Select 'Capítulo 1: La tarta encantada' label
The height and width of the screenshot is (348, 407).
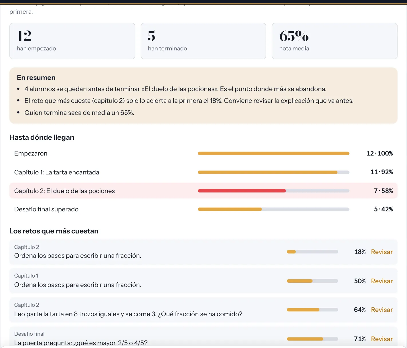coord(57,172)
